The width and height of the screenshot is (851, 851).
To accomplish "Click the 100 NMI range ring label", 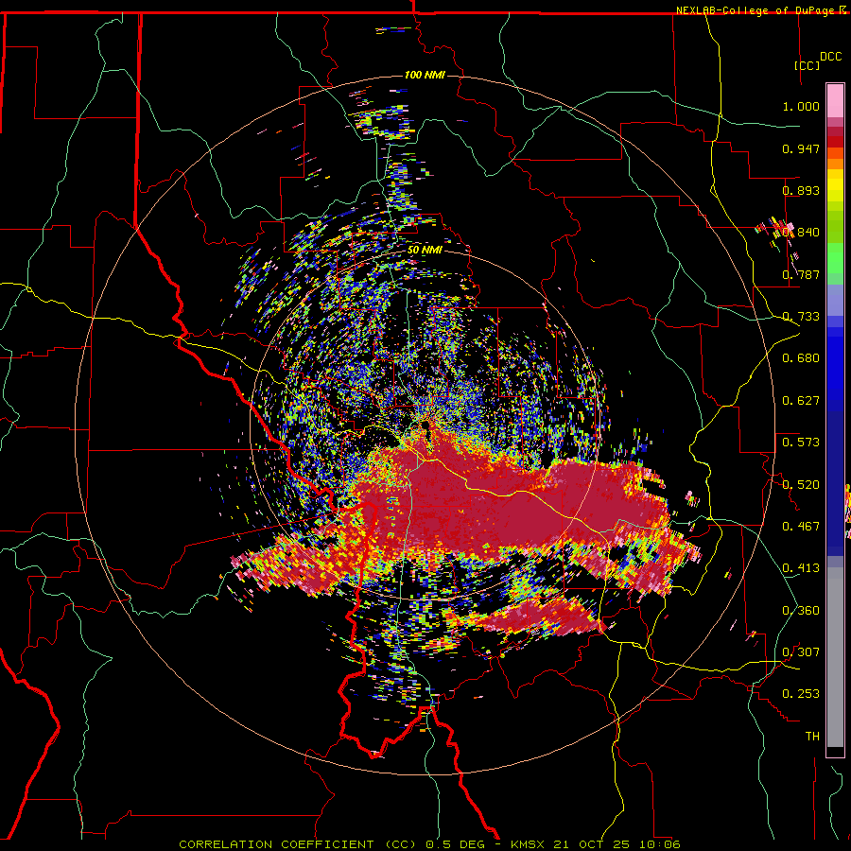I will point(425,75).
